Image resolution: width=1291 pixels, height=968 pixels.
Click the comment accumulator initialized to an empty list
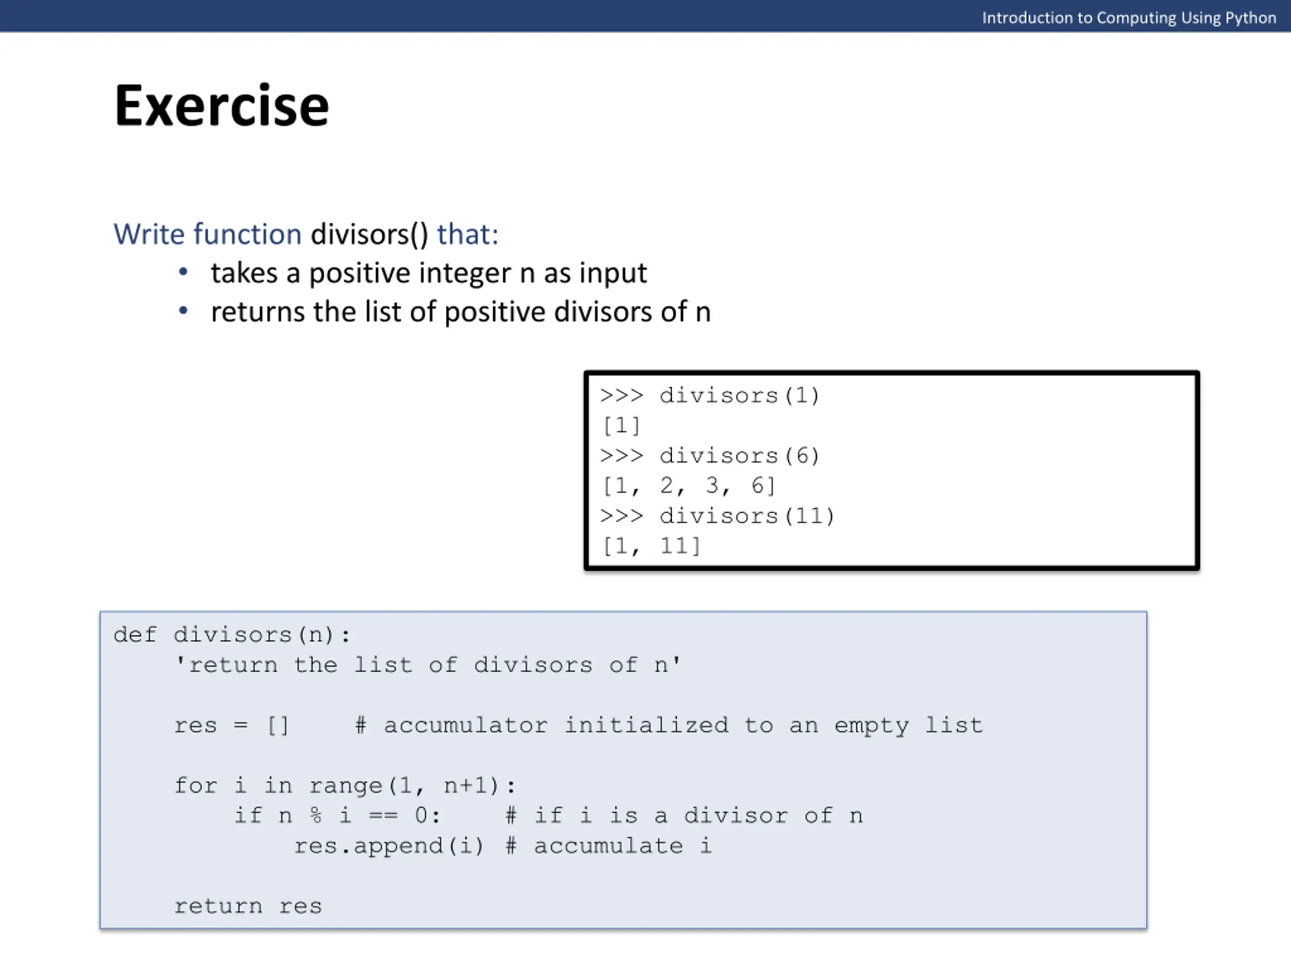[x=669, y=725]
